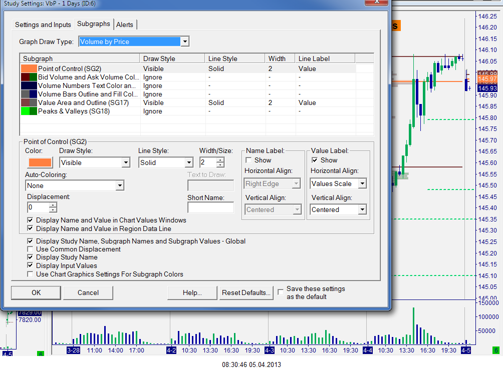Open the Line Style dropdown
The image size is (503, 373).
coord(189,162)
